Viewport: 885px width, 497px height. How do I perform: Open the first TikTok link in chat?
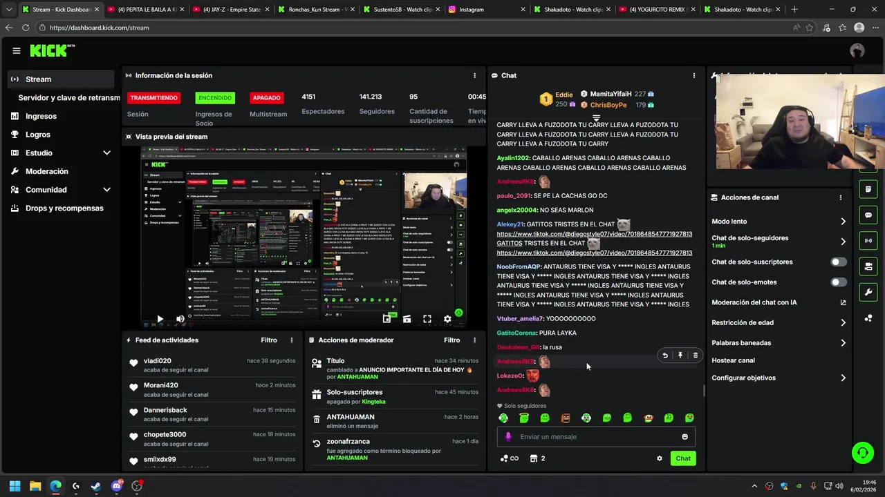coord(595,234)
